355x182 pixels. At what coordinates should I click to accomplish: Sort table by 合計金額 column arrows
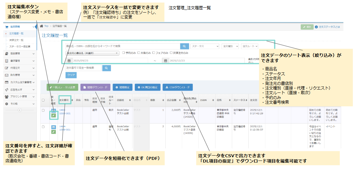click(x=180, y=100)
